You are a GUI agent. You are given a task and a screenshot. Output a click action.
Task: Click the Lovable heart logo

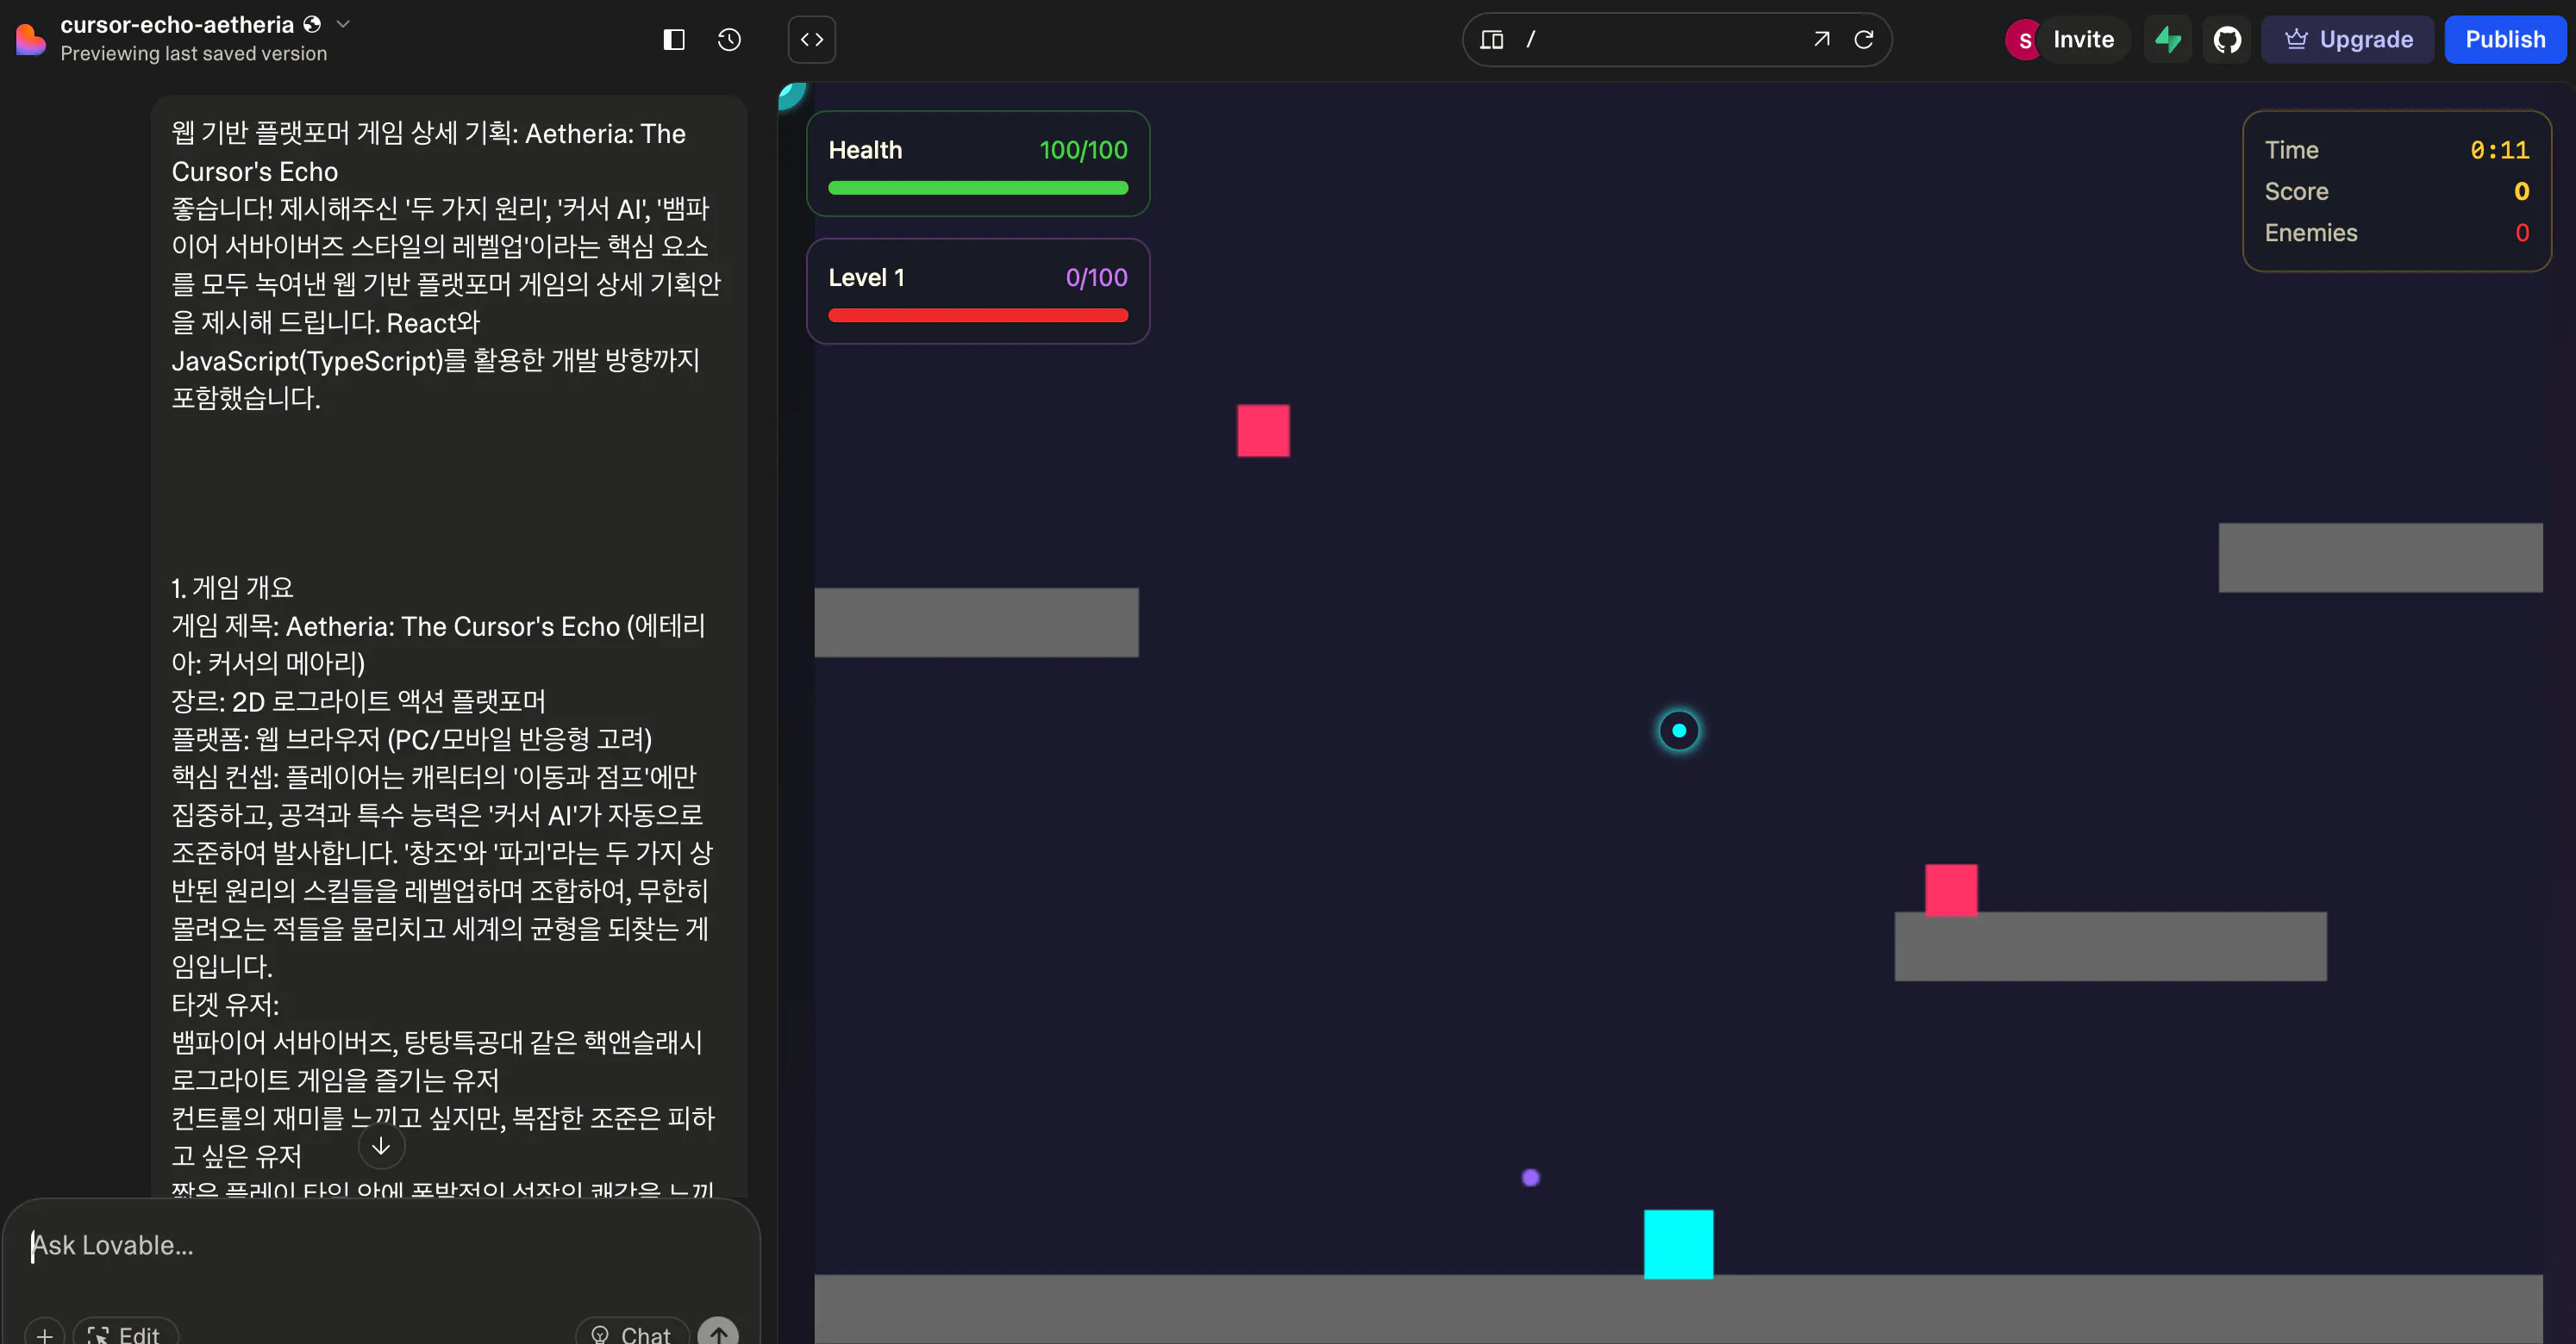(x=30, y=40)
